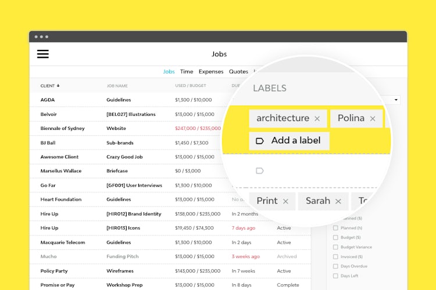Open [BEL027] Illustrations job
Image resolution: width=436 pixels, height=290 pixels.
point(131,114)
